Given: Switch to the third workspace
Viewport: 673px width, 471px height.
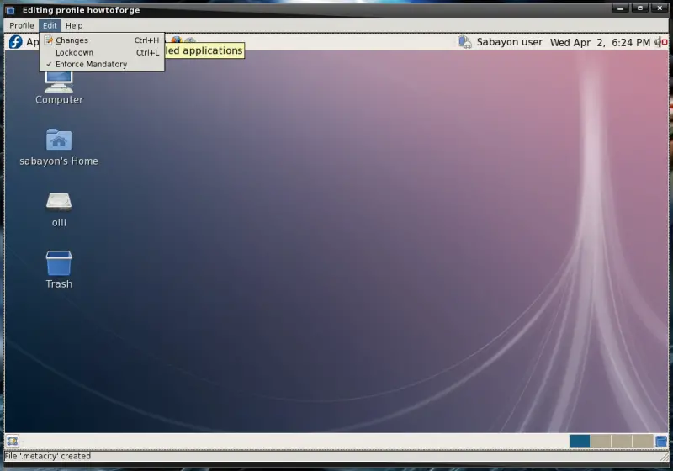Looking at the screenshot, I should [x=622, y=441].
